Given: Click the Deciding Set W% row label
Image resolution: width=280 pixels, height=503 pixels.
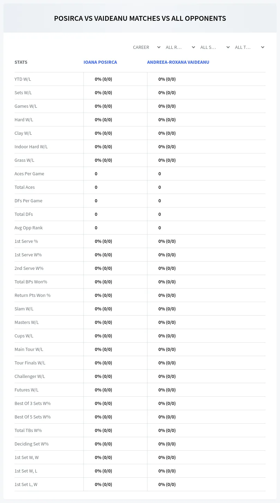Looking at the screenshot, I should click(31, 444).
